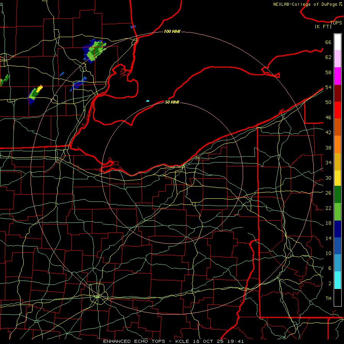Click the yellow legend swatch
The width and height of the screenshot is (344, 344).
click(x=338, y=178)
